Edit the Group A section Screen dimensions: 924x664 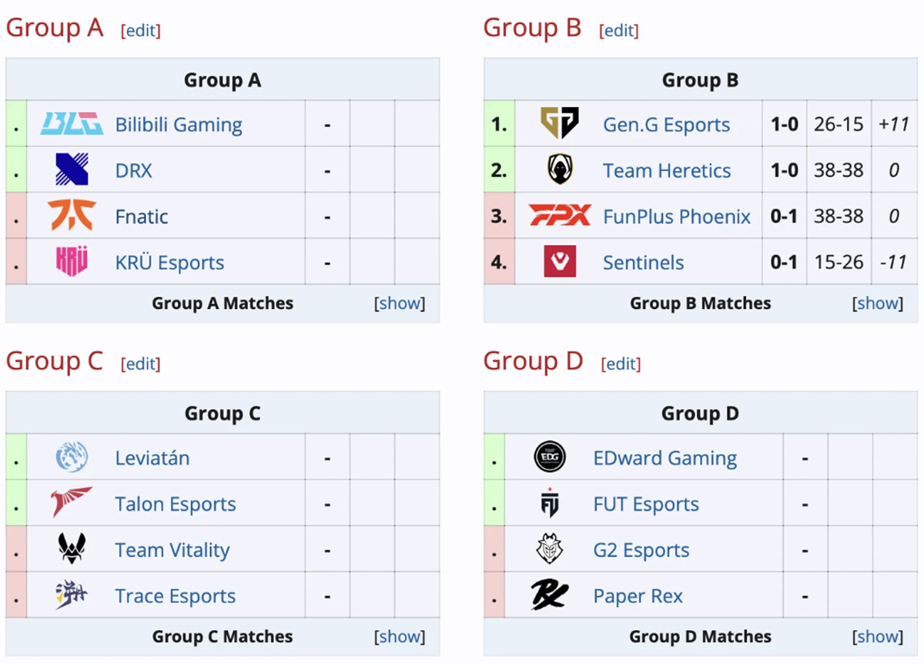pyautogui.click(x=141, y=31)
